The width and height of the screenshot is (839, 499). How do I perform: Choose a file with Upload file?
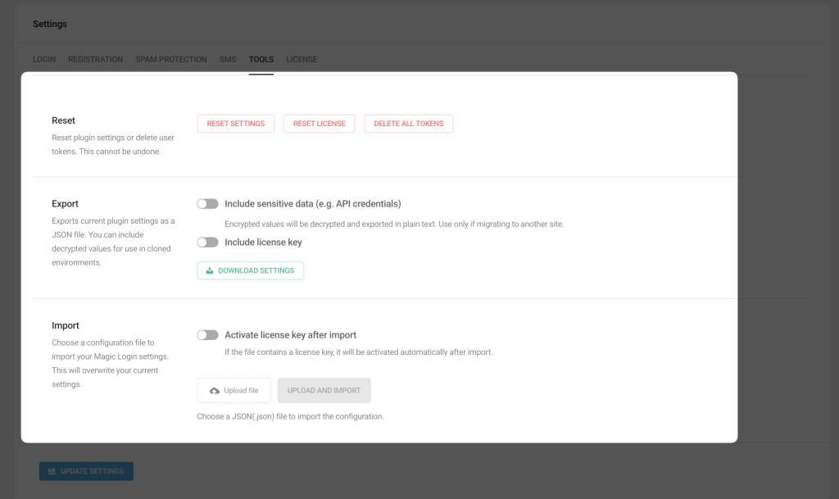pyautogui.click(x=234, y=390)
